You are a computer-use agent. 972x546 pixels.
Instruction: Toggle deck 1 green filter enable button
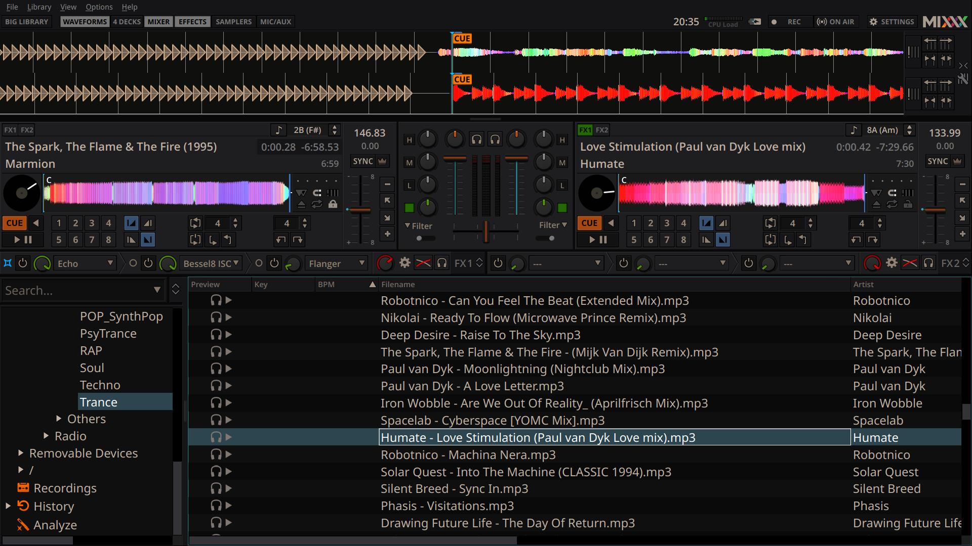[409, 208]
